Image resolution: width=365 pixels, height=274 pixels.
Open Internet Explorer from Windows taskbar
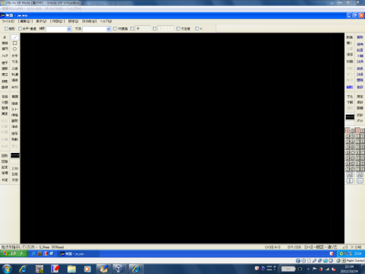tap(23, 269)
